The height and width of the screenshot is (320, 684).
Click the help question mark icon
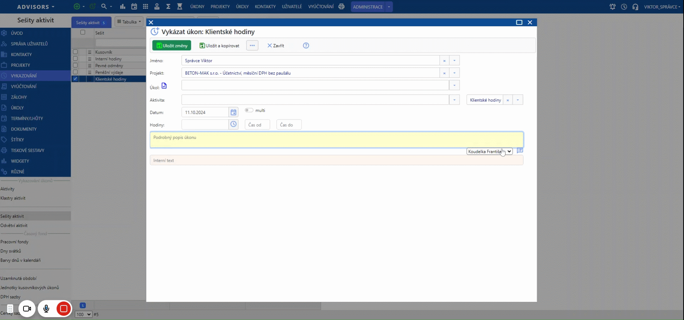click(306, 46)
